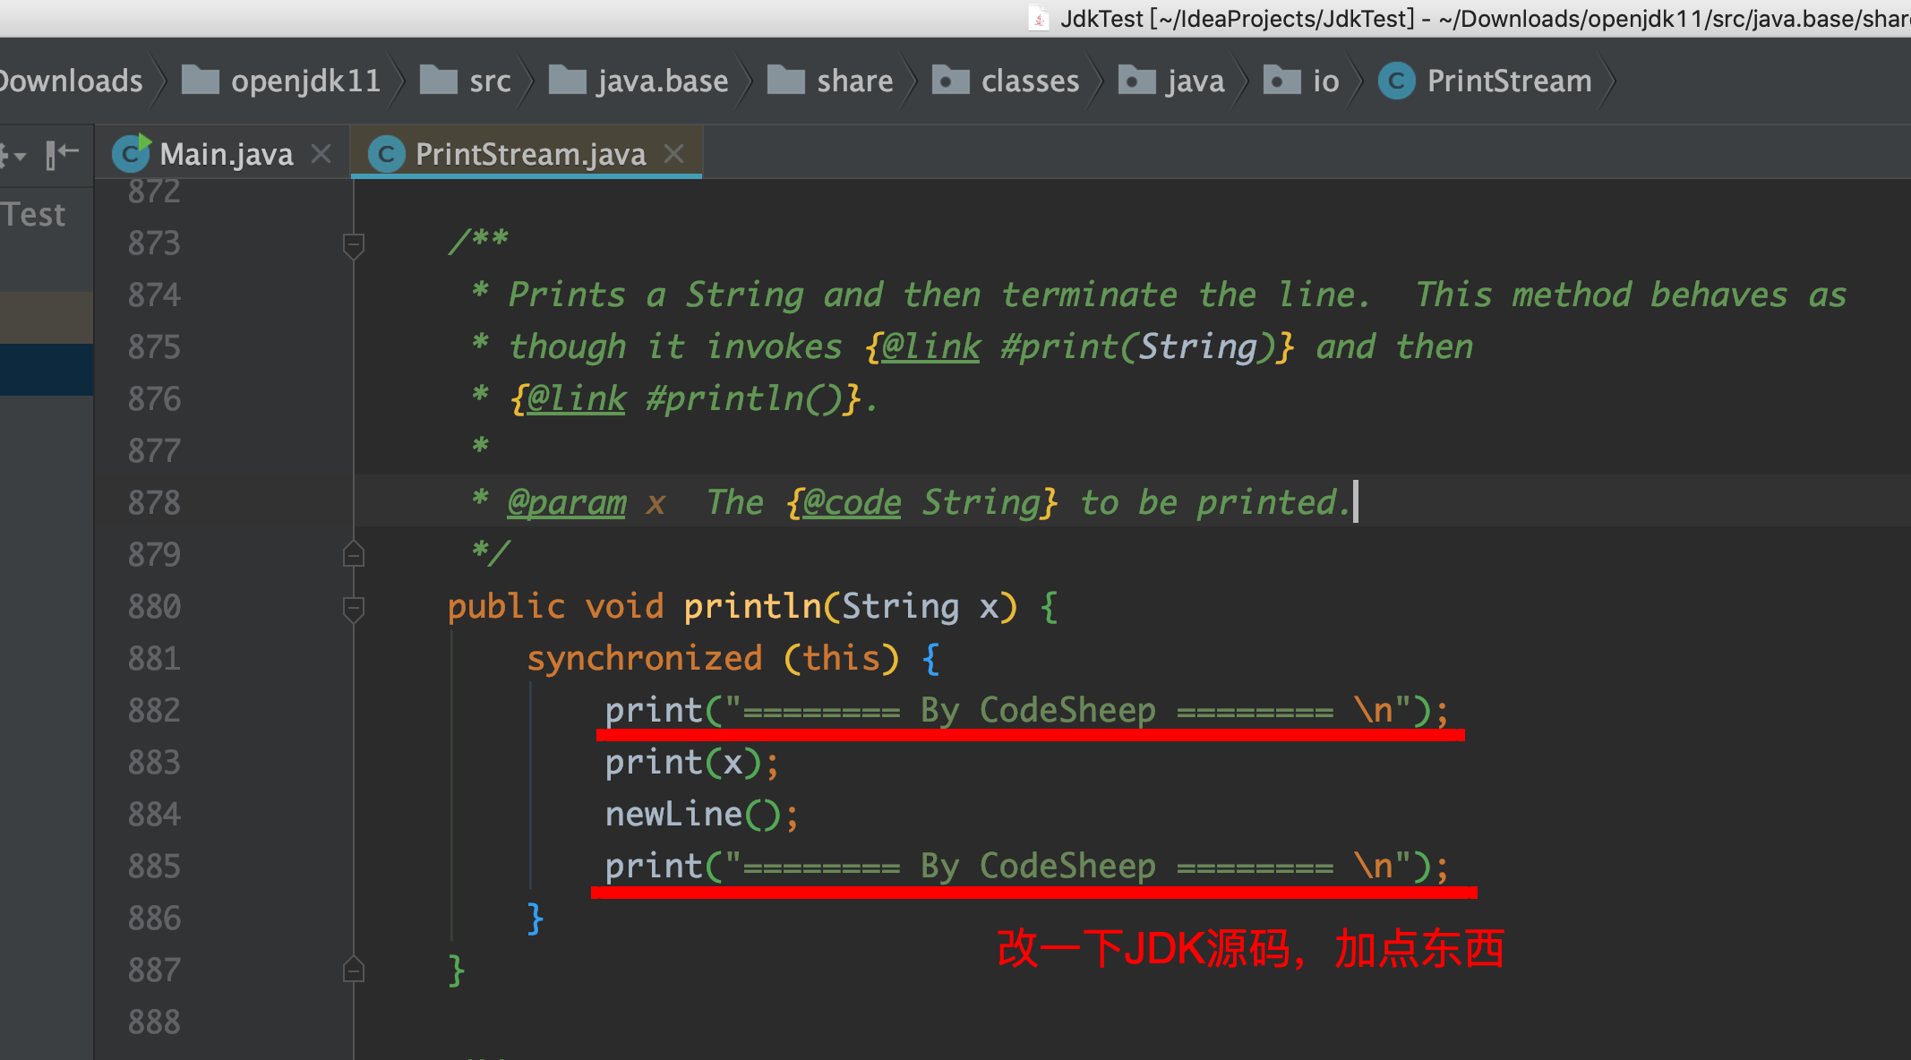
Task: Click the @param link in Javadoc
Action: pyautogui.click(x=567, y=502)
